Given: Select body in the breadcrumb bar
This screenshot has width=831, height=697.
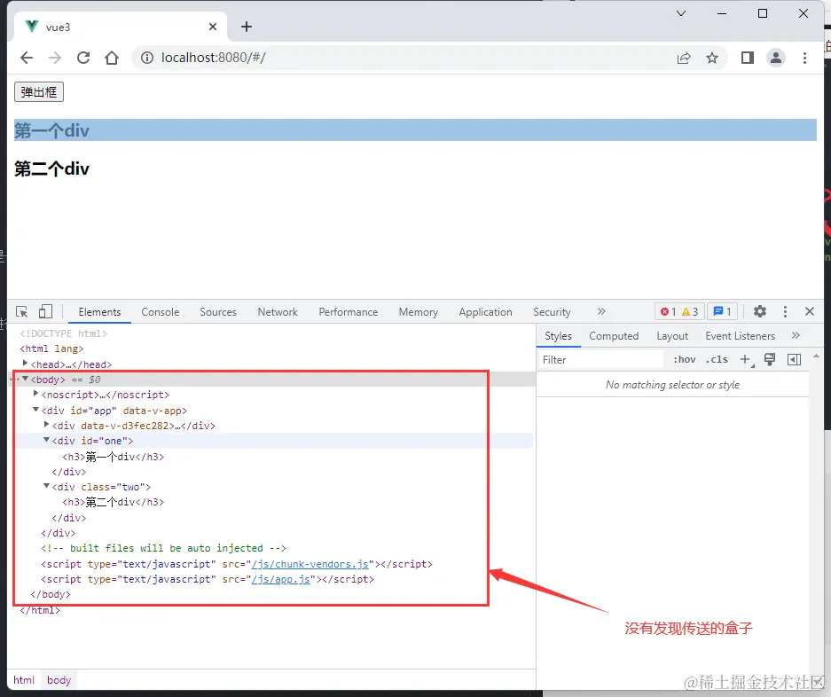Looking at the screenshot, I should 59,680.
